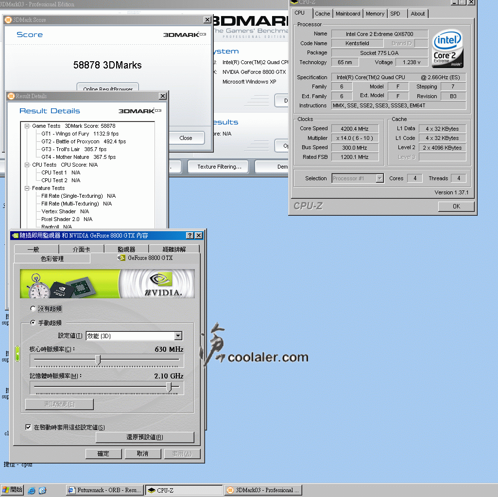
Task: Open the Cache tab in CPU-Z
Action: pyautogui.click(x=323, y=14)
